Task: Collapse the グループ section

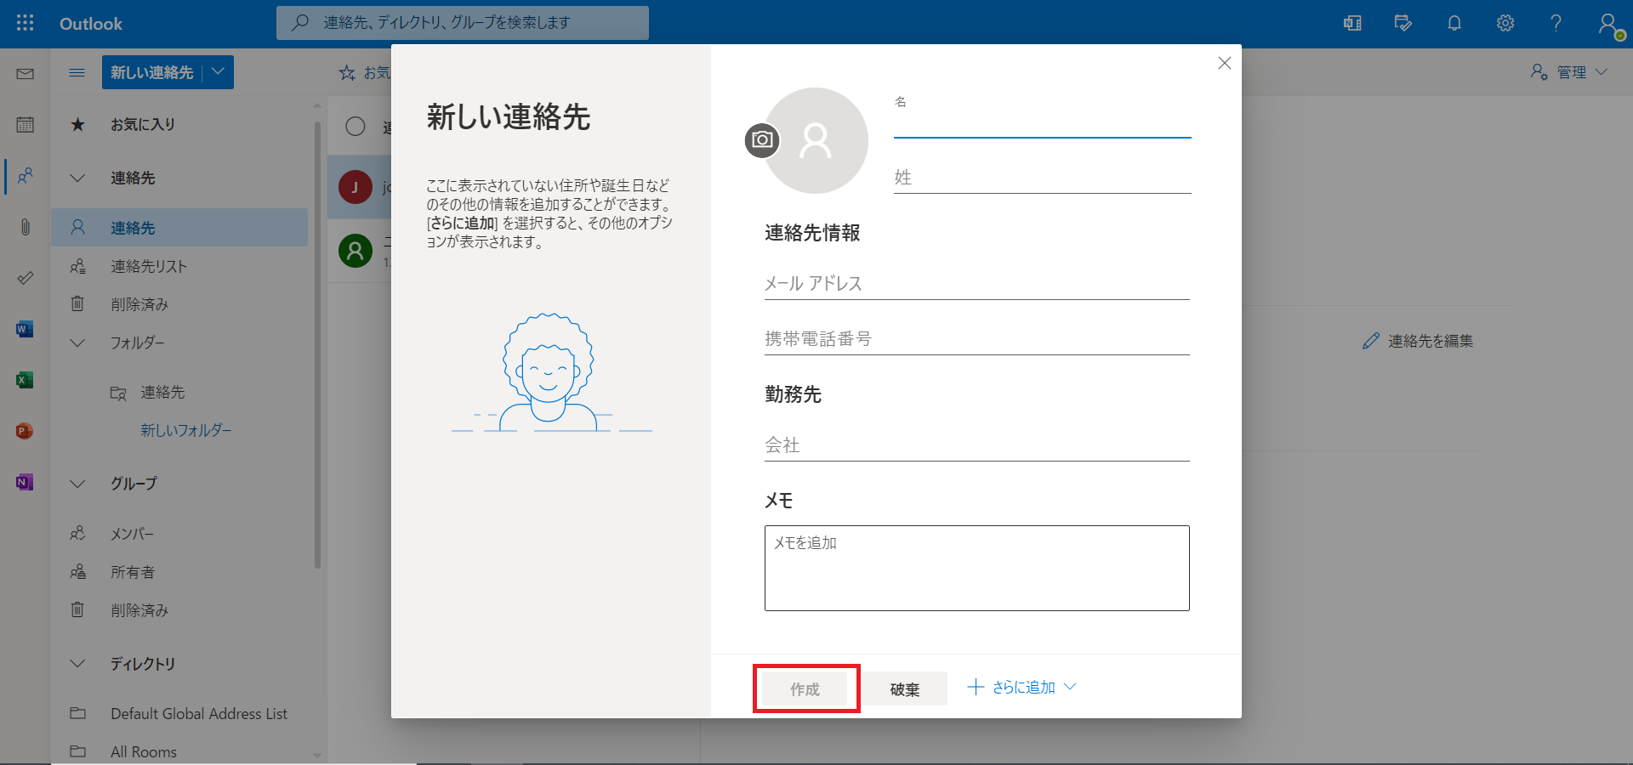Action: (77, 484)
